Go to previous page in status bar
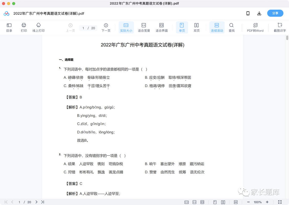This screenshot has width=289, height=205. click(12, 202)
